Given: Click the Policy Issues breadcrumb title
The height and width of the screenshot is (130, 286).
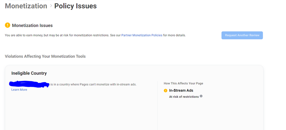Looking at the screenshot, I should (75, 6).
